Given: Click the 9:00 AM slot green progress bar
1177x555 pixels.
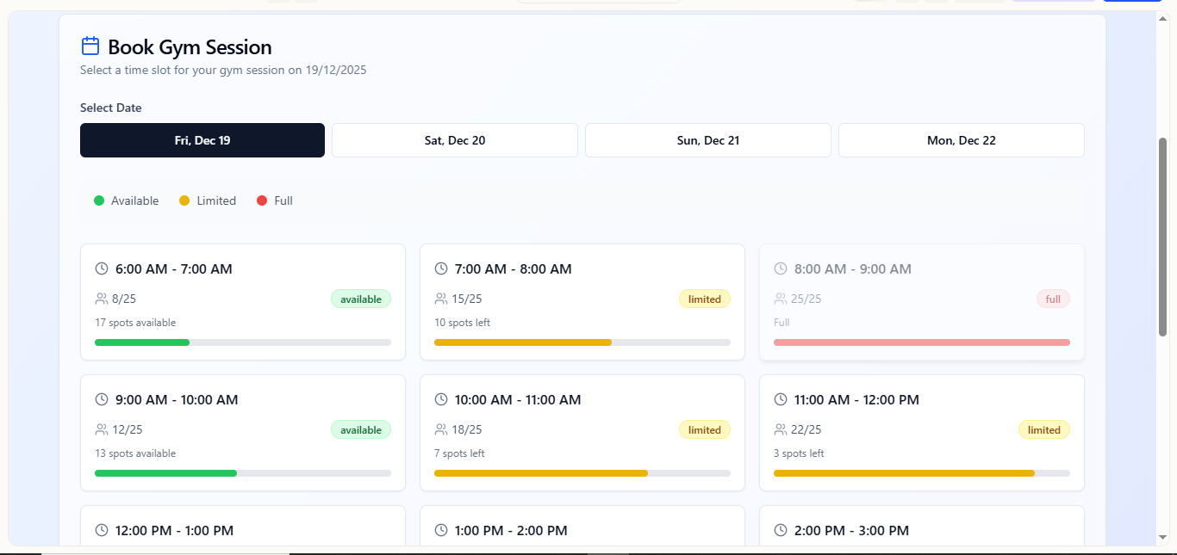Looking at the screenshot, I should tap(165, 473).
